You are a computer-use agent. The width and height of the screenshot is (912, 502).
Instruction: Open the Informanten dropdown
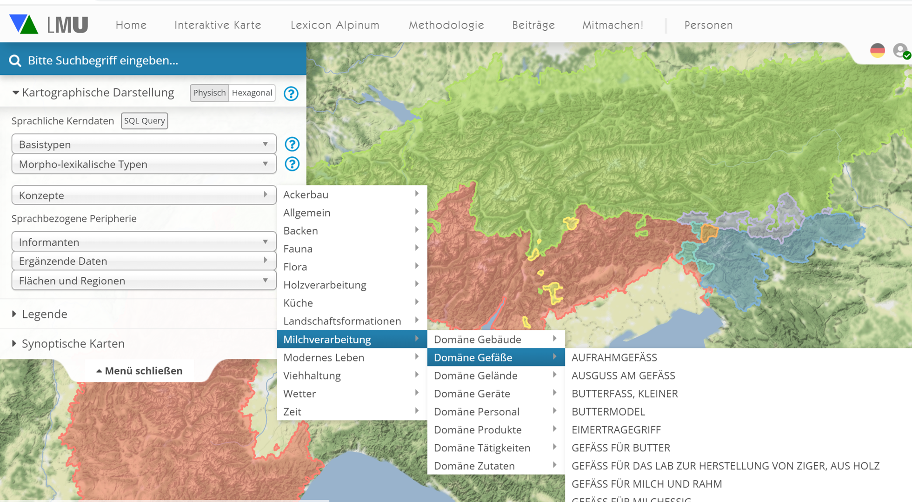pos(144,242)
